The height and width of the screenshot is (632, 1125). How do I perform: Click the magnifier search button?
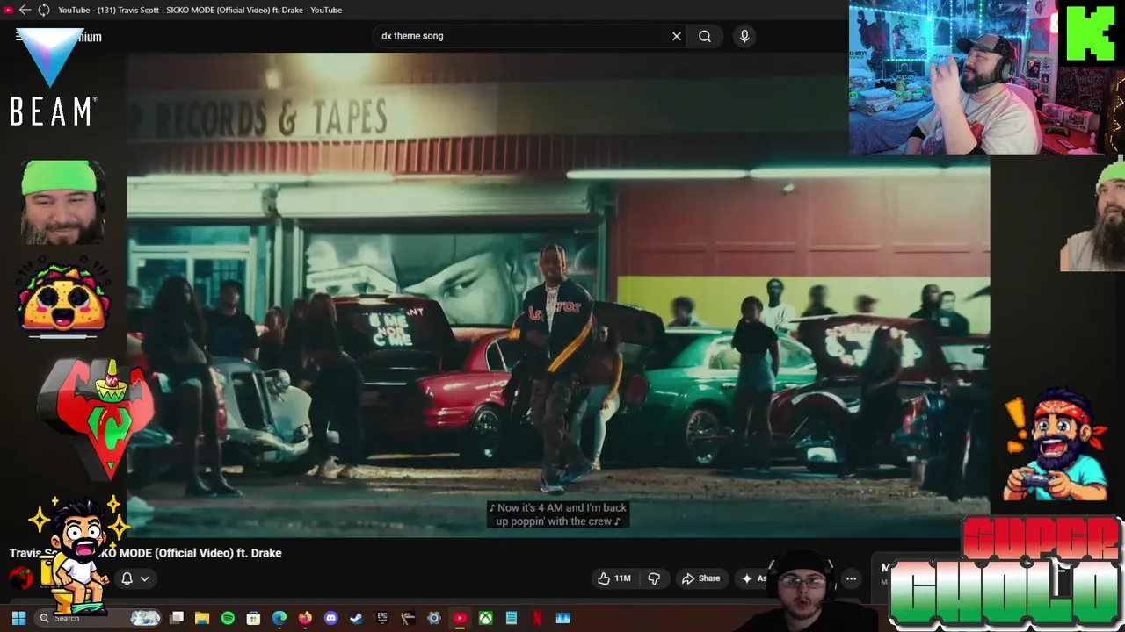705,36
